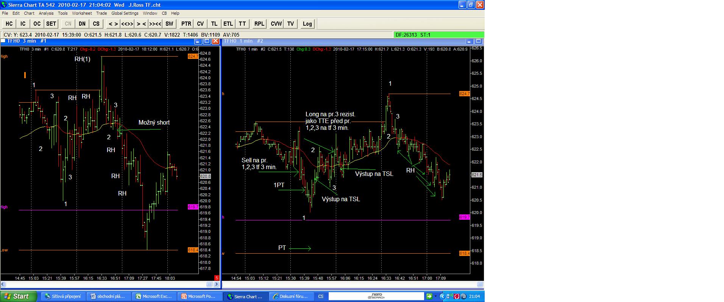Click the CVW toolbar button
Image resolution: width=724 pixels, height=302 pixels.
(276, 24)
